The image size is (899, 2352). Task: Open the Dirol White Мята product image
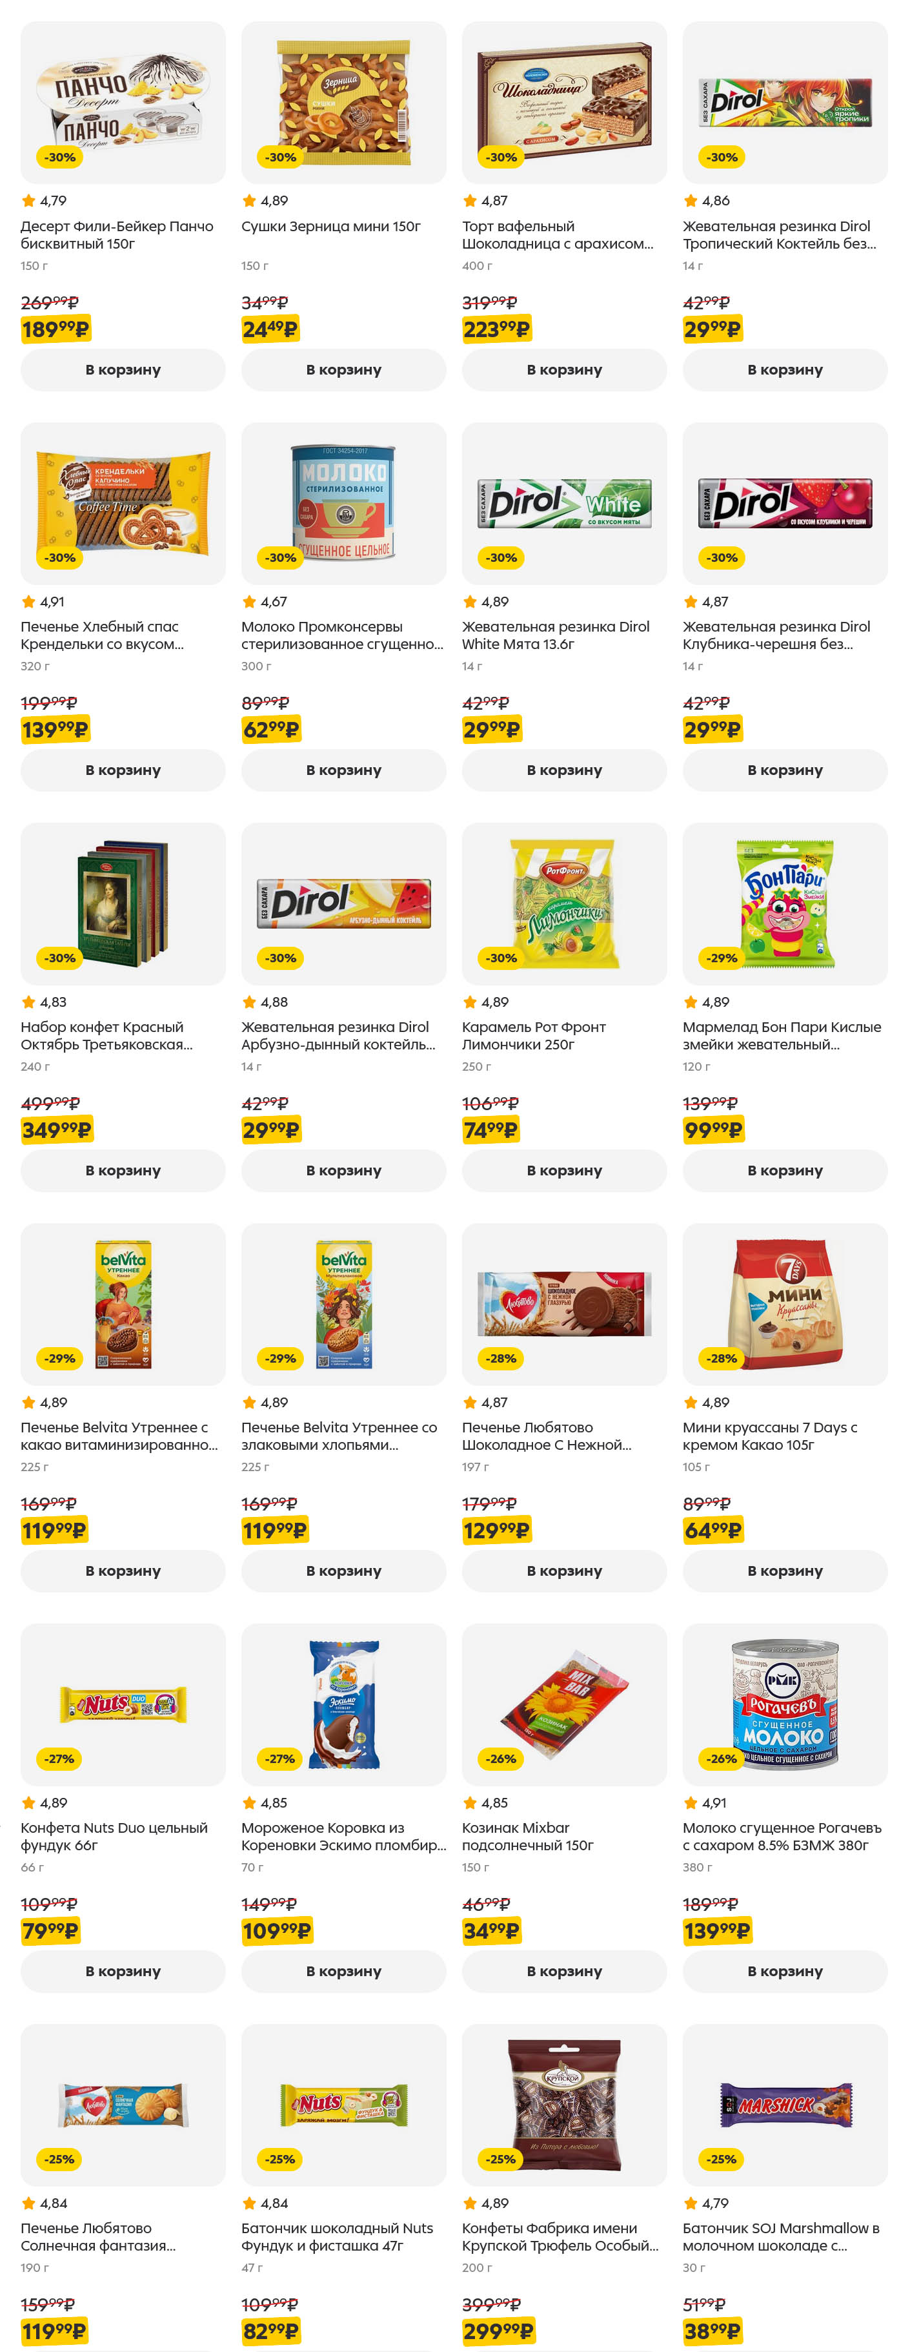tap(563, 502)
